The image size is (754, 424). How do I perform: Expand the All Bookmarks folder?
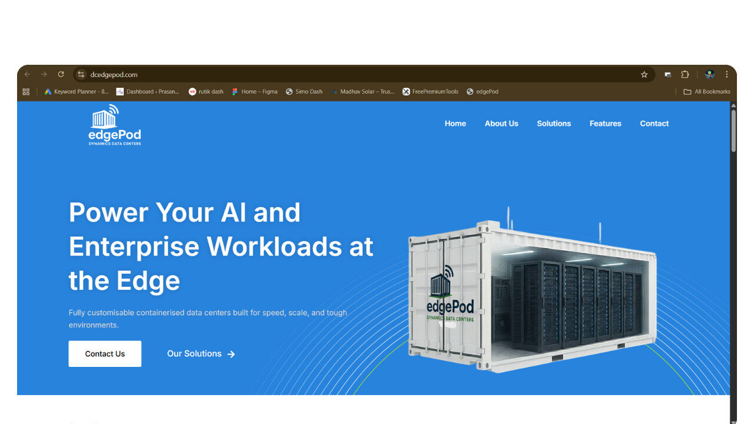coord(707,92)
